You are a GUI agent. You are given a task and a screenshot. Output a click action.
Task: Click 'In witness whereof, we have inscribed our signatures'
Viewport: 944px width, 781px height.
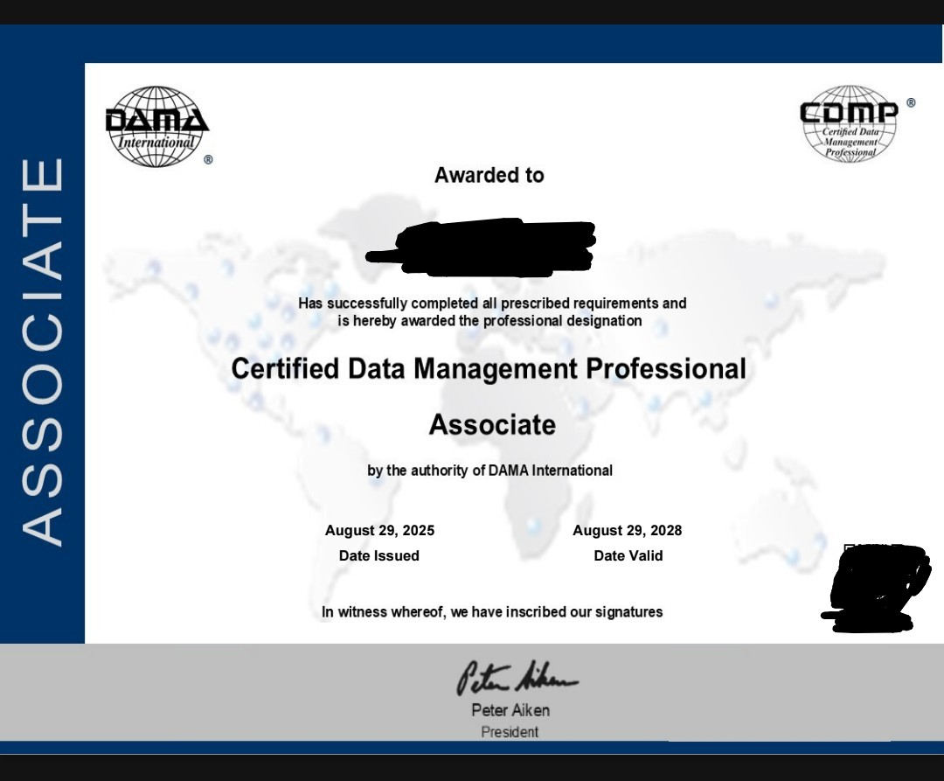click(x=492, y=612)
